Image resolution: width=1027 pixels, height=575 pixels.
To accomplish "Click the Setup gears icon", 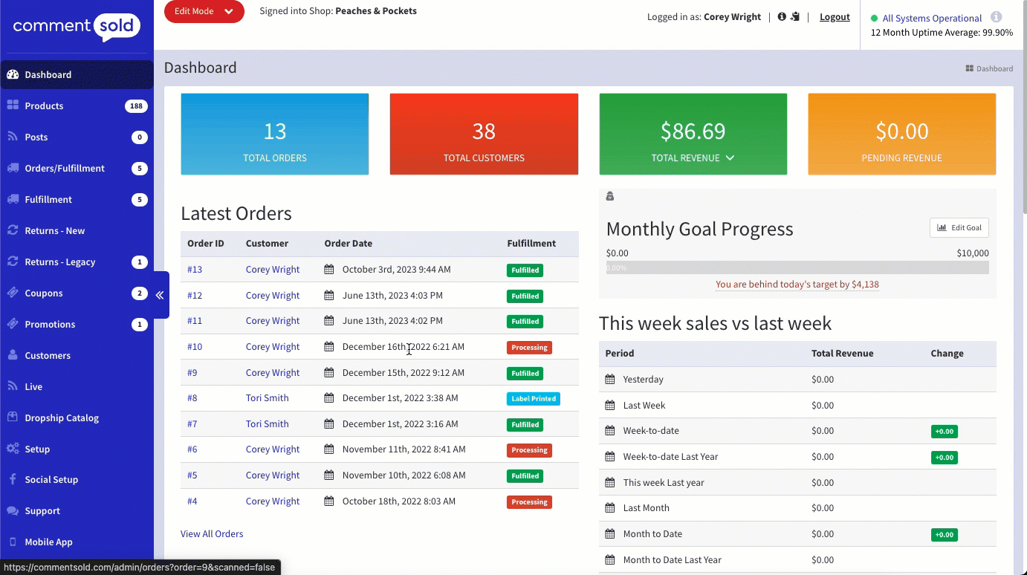I will tap(13, 449).
